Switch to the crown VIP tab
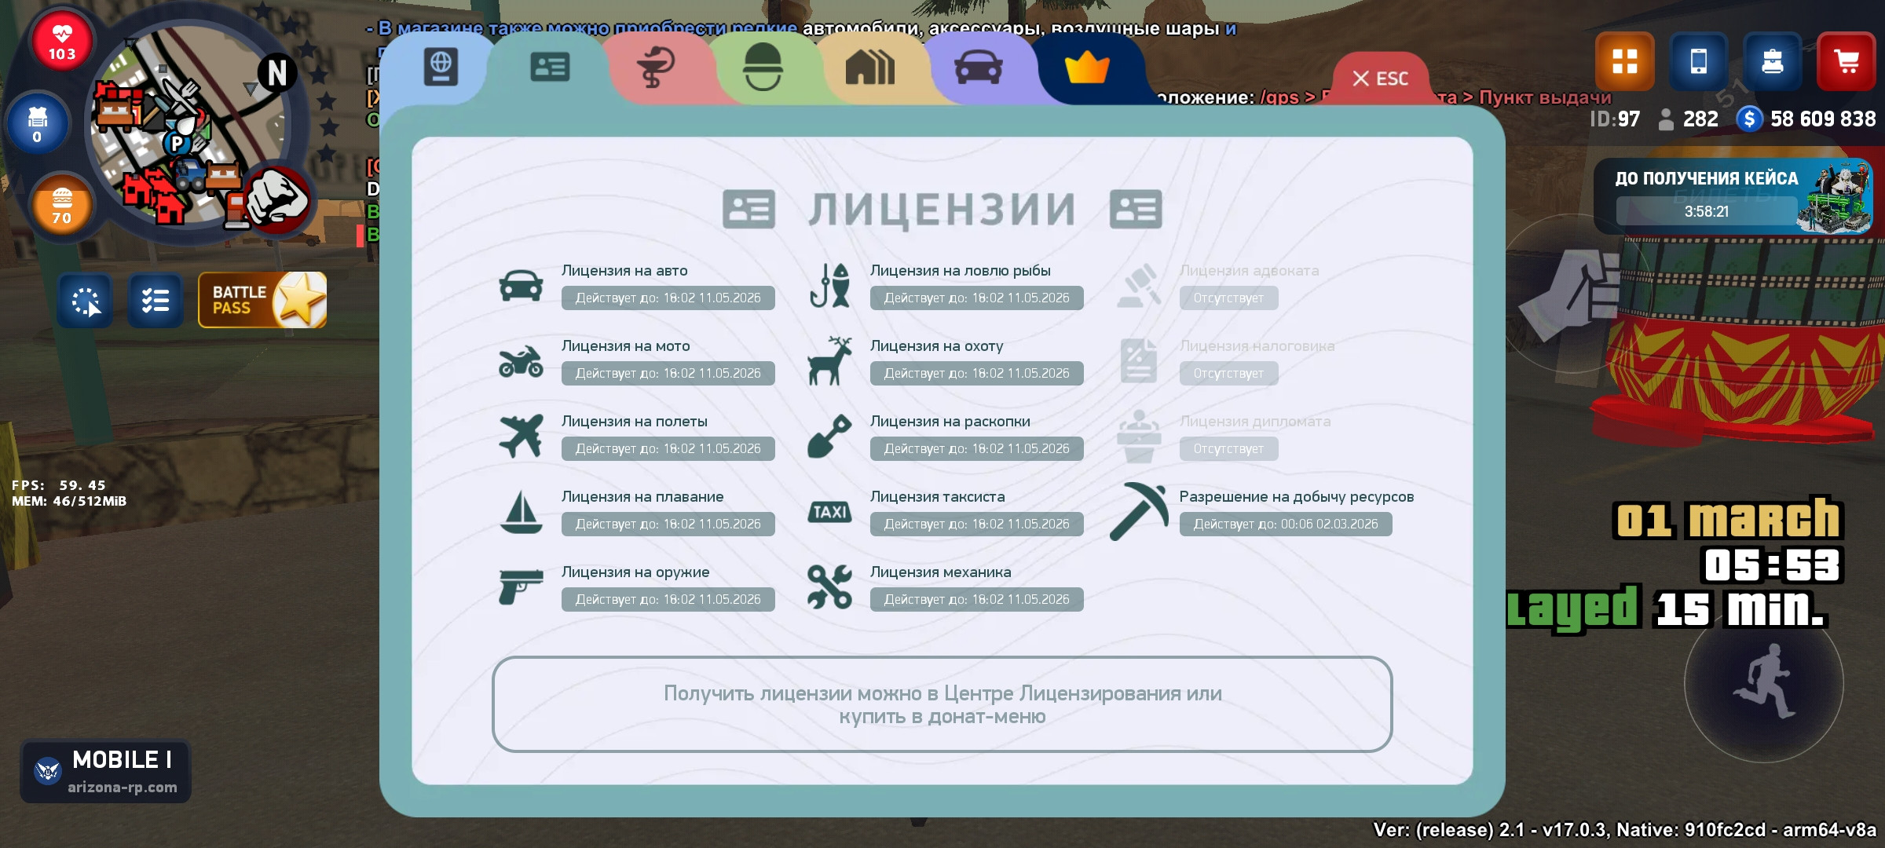This screenshot has height=848, width=1885. coord(1087,69)
